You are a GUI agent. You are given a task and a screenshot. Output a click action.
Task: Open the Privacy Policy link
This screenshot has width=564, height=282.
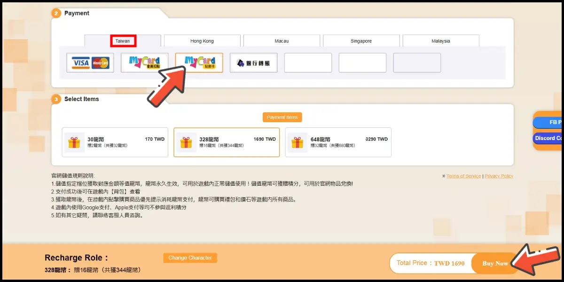click(x=499, y=176)
